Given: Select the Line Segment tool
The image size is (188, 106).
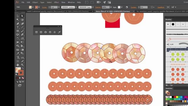Looking at the screenshot, I should tap(22, 27).
